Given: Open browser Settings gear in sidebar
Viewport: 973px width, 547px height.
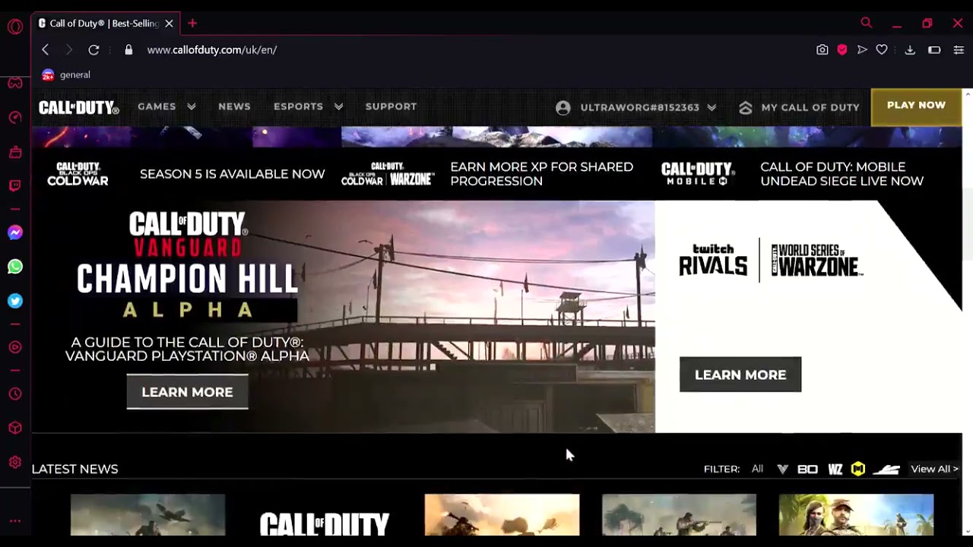Looking at the screenshot, I should point(15,463).
